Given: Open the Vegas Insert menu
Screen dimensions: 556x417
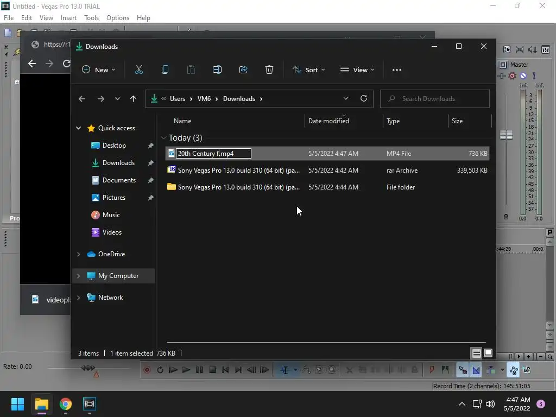Looking at the screenshot, I should [x=68, y=18].
